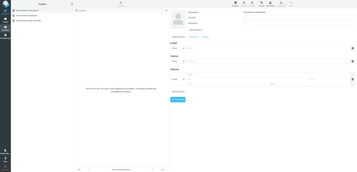The height and width of the screenshot is (172, 357).
Task: Click the PLZ postal code input
Action: pyautogui.click(x=330, y=79)
